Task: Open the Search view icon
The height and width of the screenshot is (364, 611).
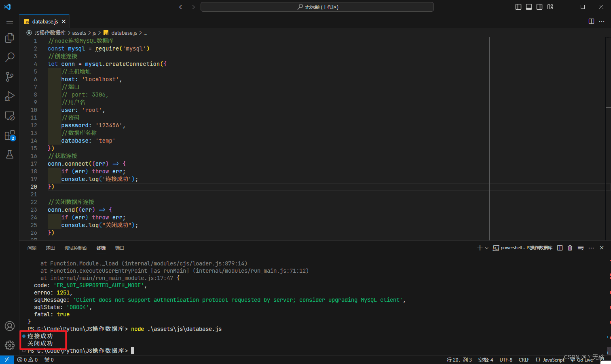Action: point(10,57)
